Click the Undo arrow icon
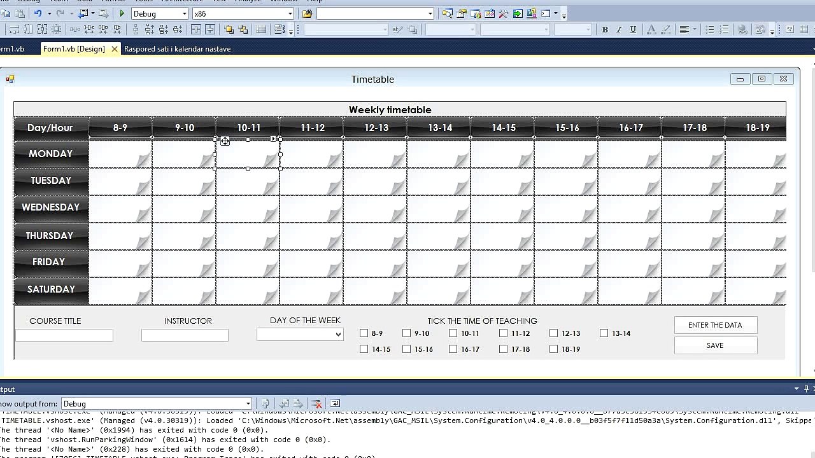The height and width of the screenshot is (458, 815). [x=38, y=13]
